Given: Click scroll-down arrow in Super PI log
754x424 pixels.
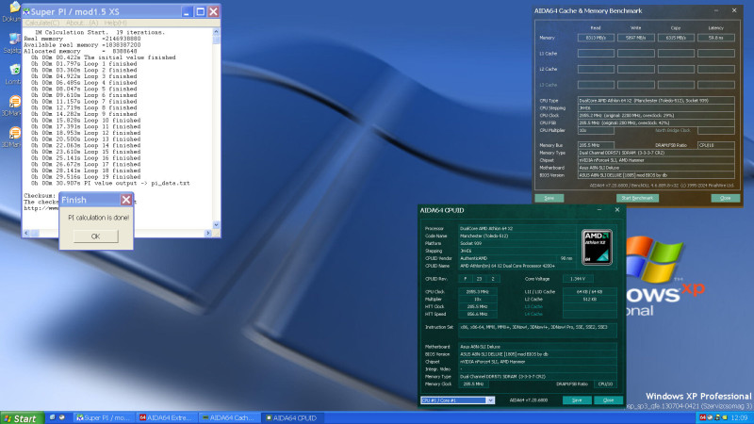Looking at the screenshot, I should point(216,224).
